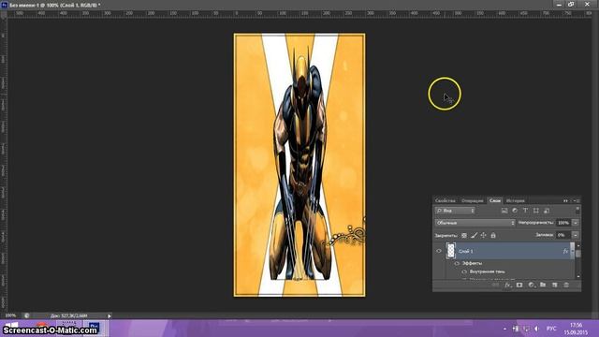
Task: Click the opacity value field 100%
Action: pyautogui.click(x=563, y=223)
